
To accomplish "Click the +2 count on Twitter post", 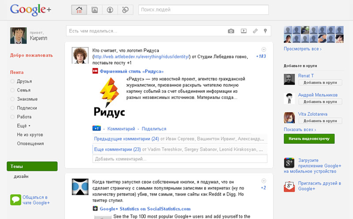I will (x=263, y=188).
